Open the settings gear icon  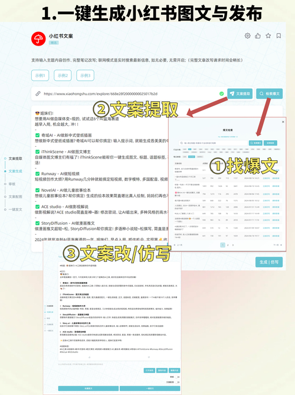coord(247,35)
